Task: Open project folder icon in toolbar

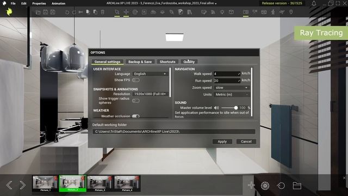Action: click(38, 12)
